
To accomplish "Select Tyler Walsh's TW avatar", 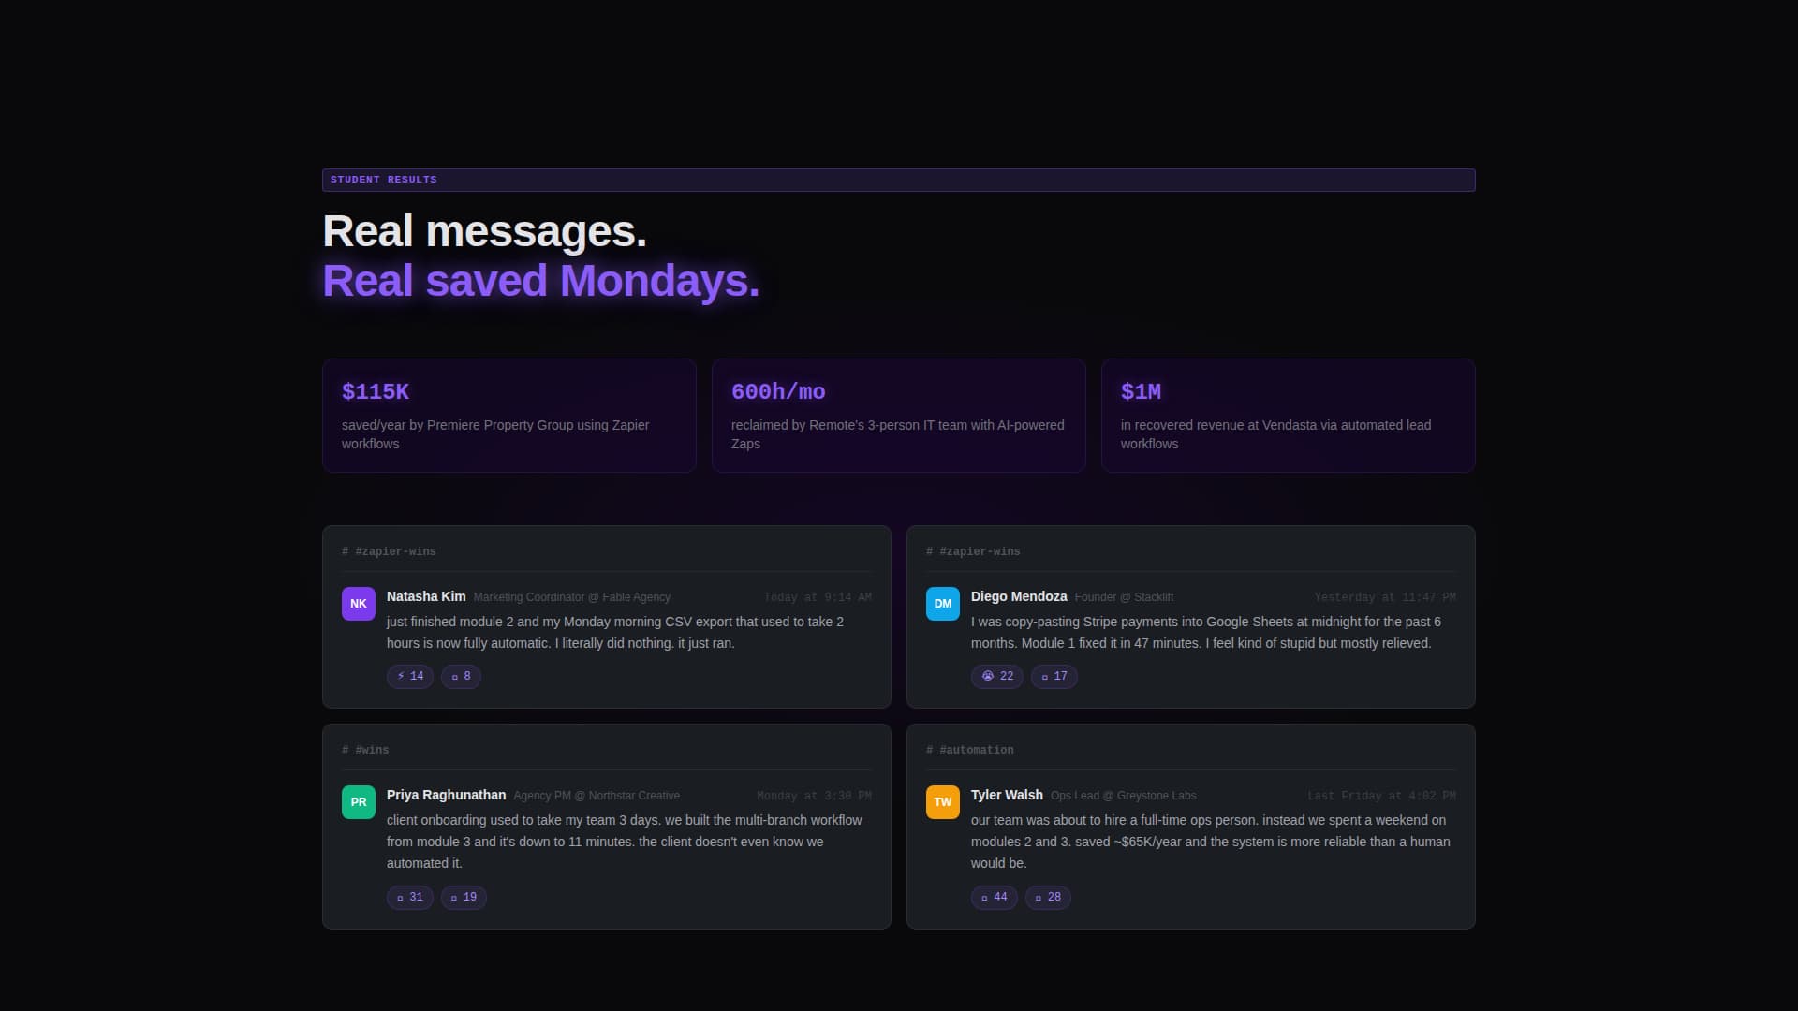I will (x=942, y=801).
